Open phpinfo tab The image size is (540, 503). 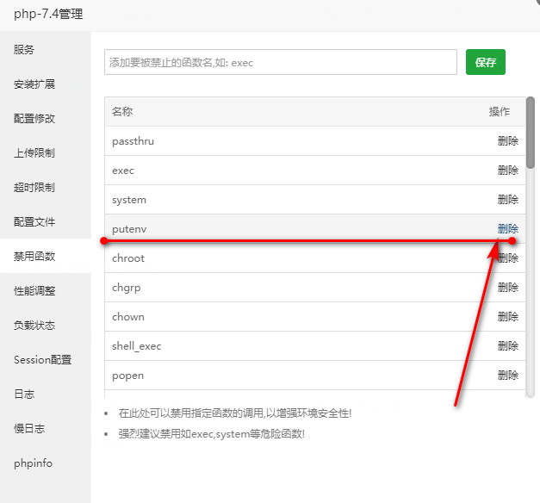33,463
